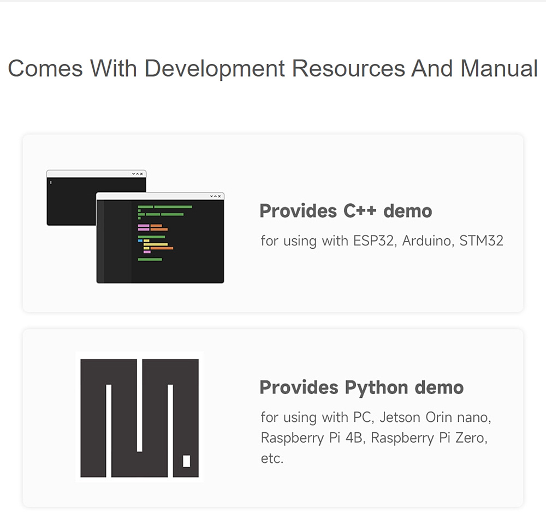The height and width of the screenshot is (523, 546).
Task: Open the "Provides C++ demo" heading
Action: click(x=345, y=211)
